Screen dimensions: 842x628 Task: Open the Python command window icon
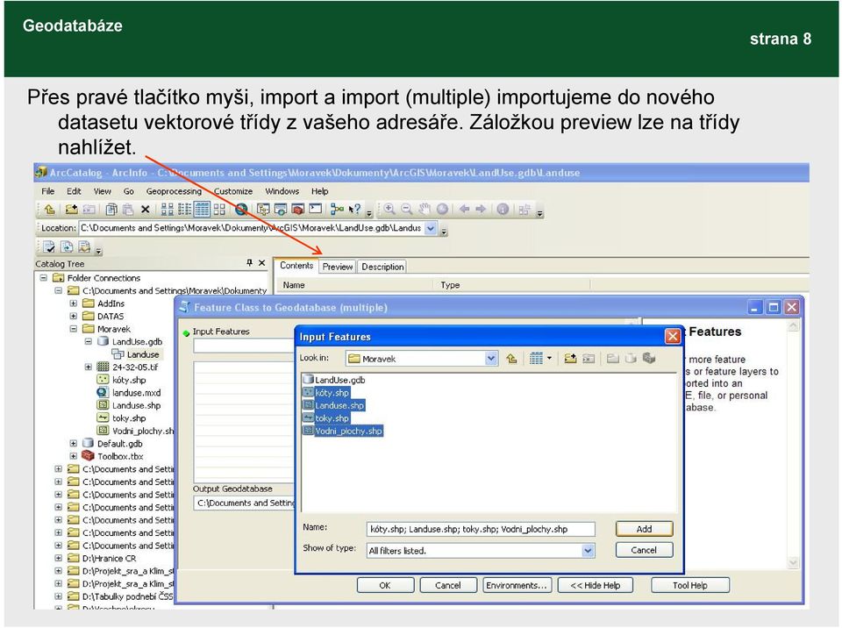pos(315,210)
